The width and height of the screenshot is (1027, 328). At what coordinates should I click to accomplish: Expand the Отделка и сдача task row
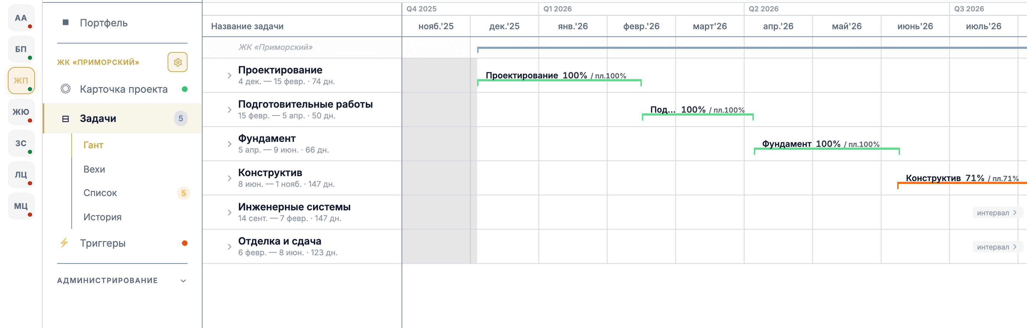click(229, 247)
